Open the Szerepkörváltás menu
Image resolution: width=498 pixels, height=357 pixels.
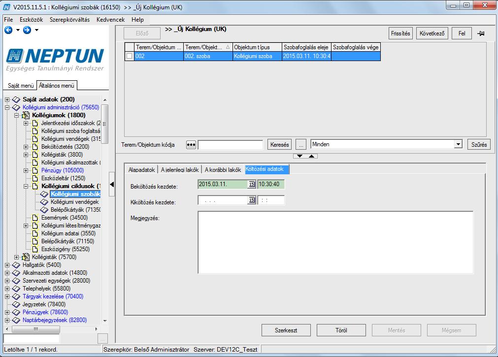coord(69,20)
